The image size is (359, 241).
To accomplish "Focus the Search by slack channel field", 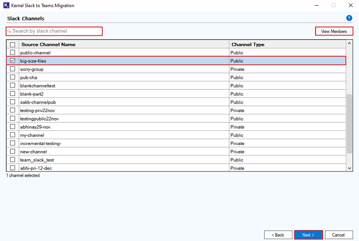I will click(54, 31).
